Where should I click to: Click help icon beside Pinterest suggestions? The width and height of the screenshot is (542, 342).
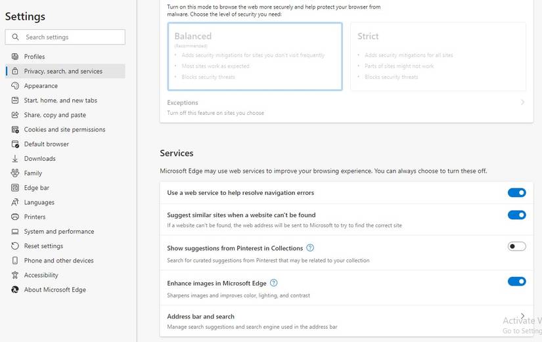pos(310,248)
